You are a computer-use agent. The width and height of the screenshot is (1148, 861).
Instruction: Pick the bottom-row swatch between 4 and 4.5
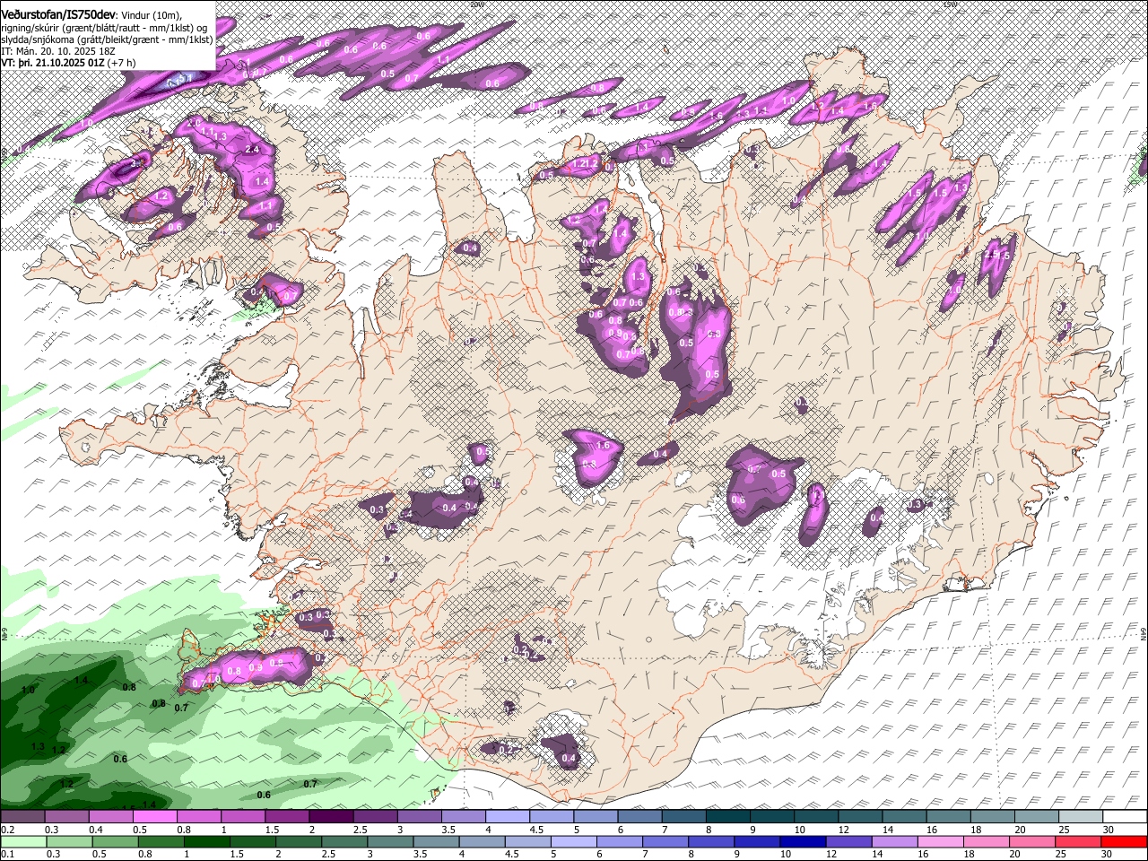483,841
